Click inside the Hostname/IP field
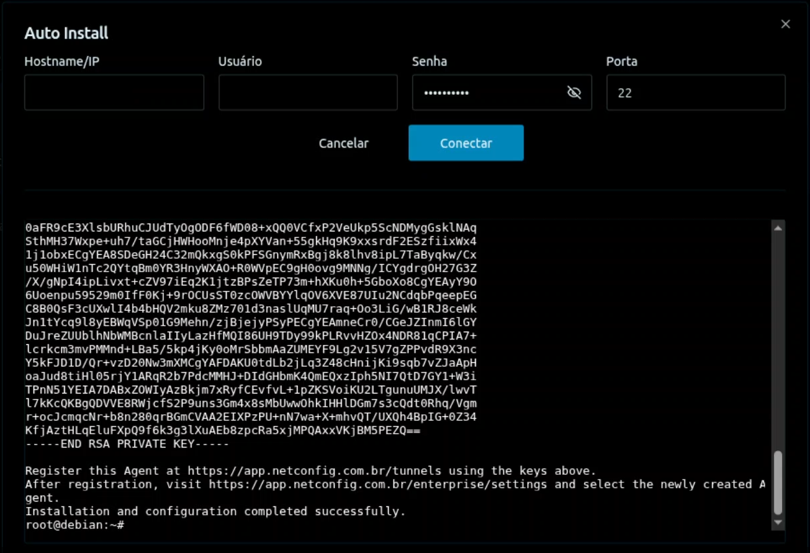Image resolution: width=810 pixels, height=553 pixels. pyautogui.click(x=113, y=93)
